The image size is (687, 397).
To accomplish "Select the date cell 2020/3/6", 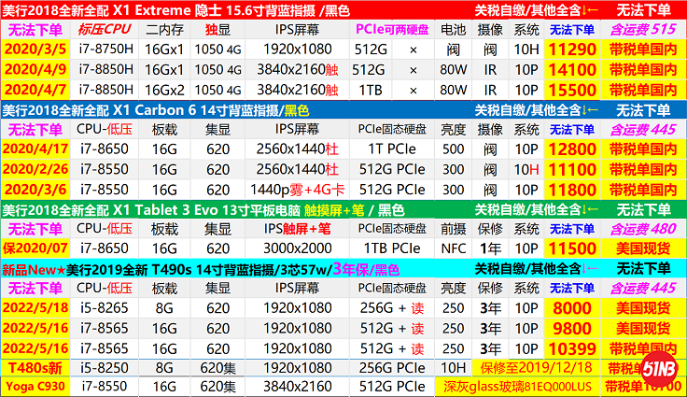I will tap(35, 189).
